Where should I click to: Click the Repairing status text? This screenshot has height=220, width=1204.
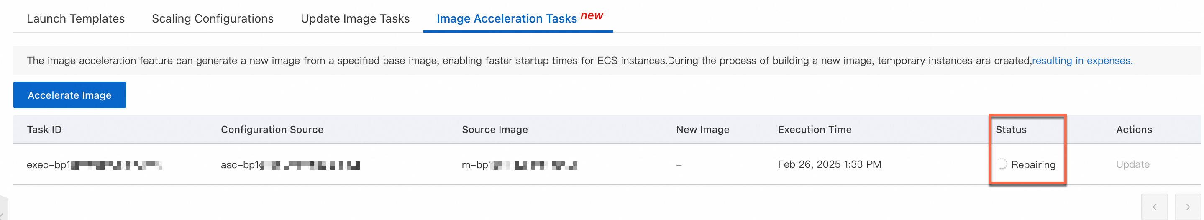(x=1033, y=165)
